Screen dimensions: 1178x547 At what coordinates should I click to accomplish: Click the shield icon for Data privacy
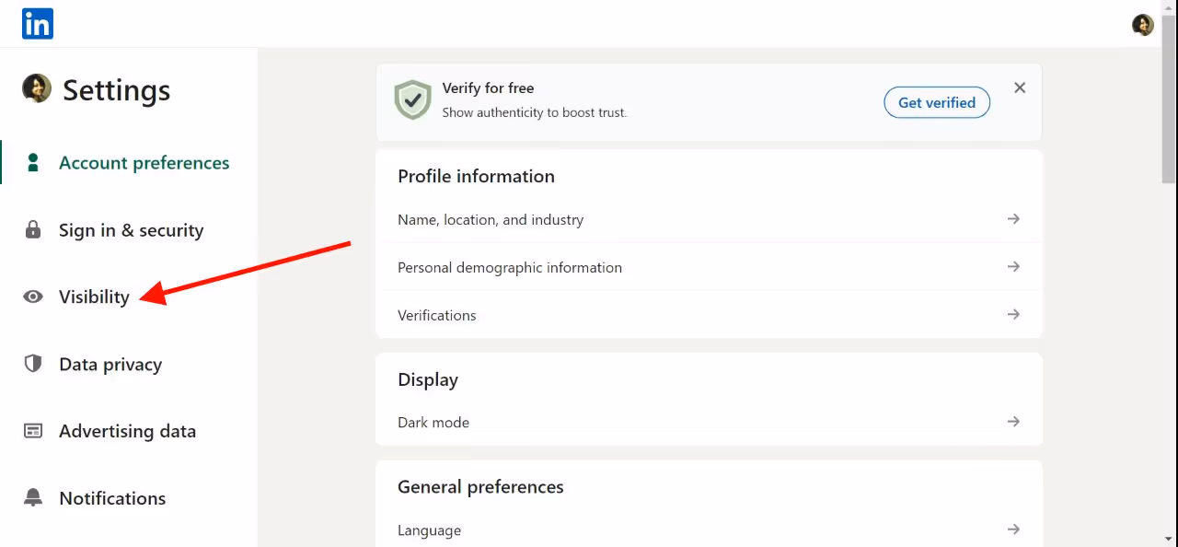point(33,364)
